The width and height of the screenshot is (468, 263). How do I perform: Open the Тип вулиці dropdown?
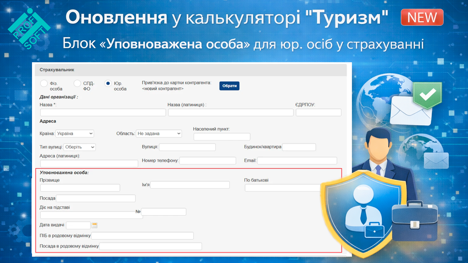pyautogui.click(x=80, y=147)
